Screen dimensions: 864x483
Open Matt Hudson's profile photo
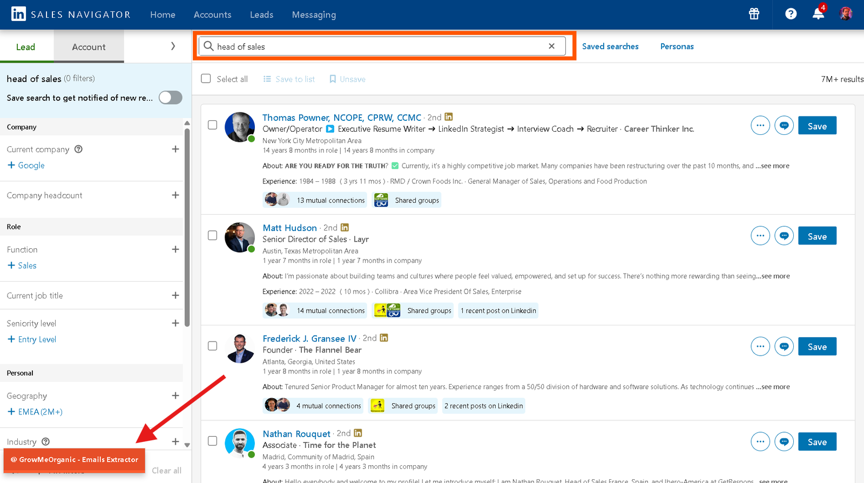(240, 237)
